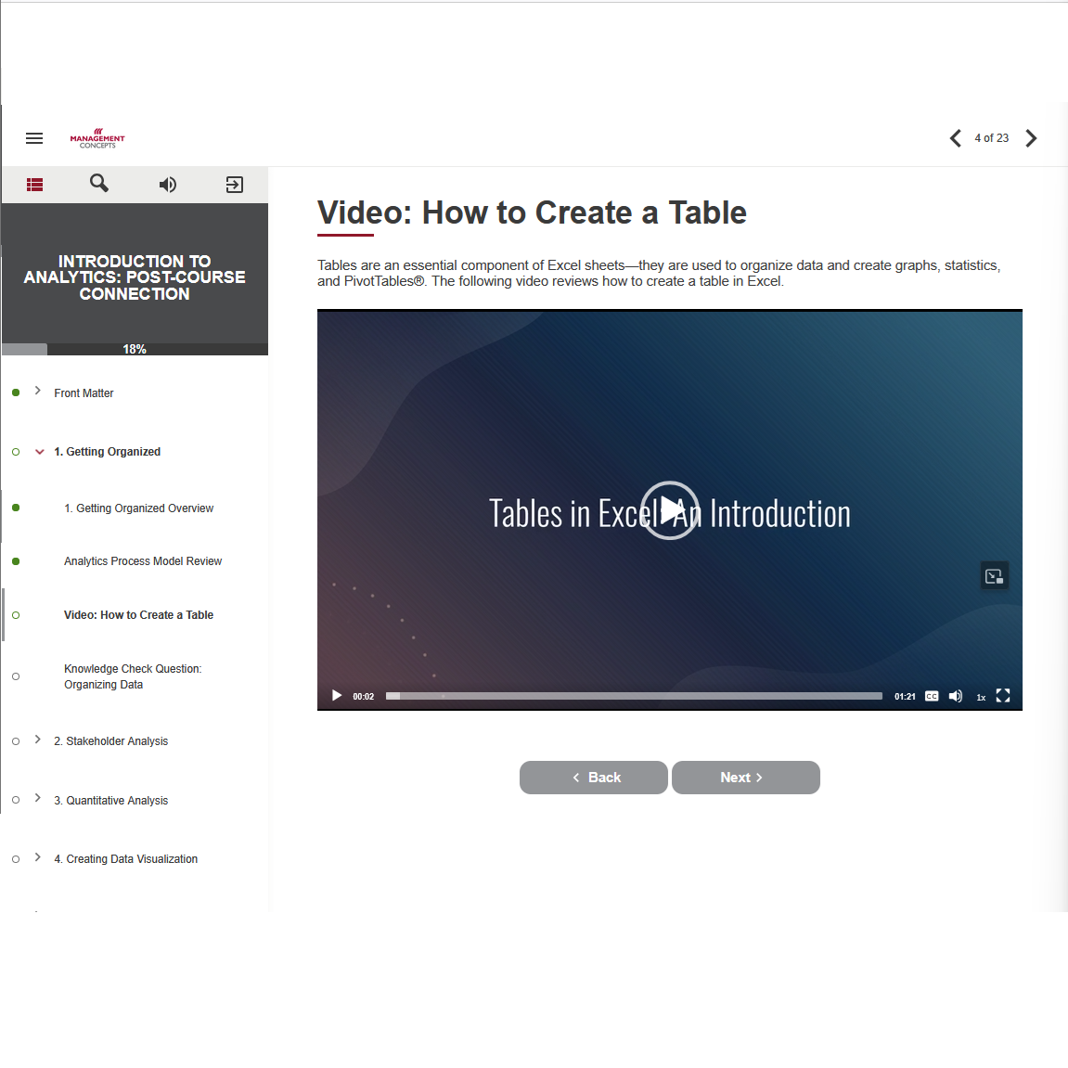Mute the video volume
The height and width of the screenshot is (1068, 1068).
pyautogui.click(x=956, y=696)
